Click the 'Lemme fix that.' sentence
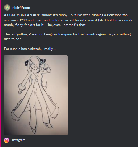Screen dimensions: 138x147 pyautogui.click(x=74, y=25)
